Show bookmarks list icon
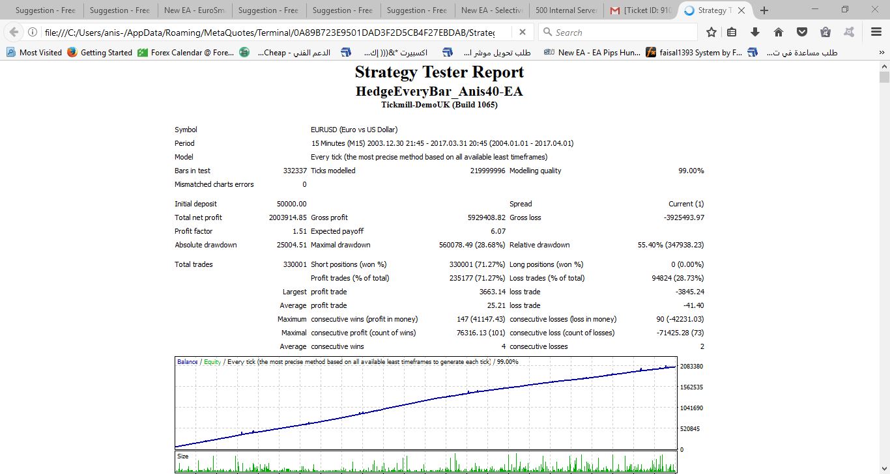The image size is (890, 474). pos(732,32)
